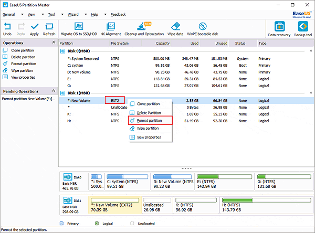The width and height of the screenshot is (315, 233).
Task: Sort by the Unused column header
Action: (214, 44)
